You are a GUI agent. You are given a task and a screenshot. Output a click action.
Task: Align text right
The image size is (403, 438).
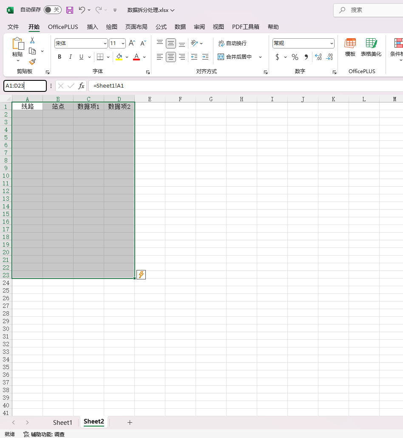(x=182, y=57)
